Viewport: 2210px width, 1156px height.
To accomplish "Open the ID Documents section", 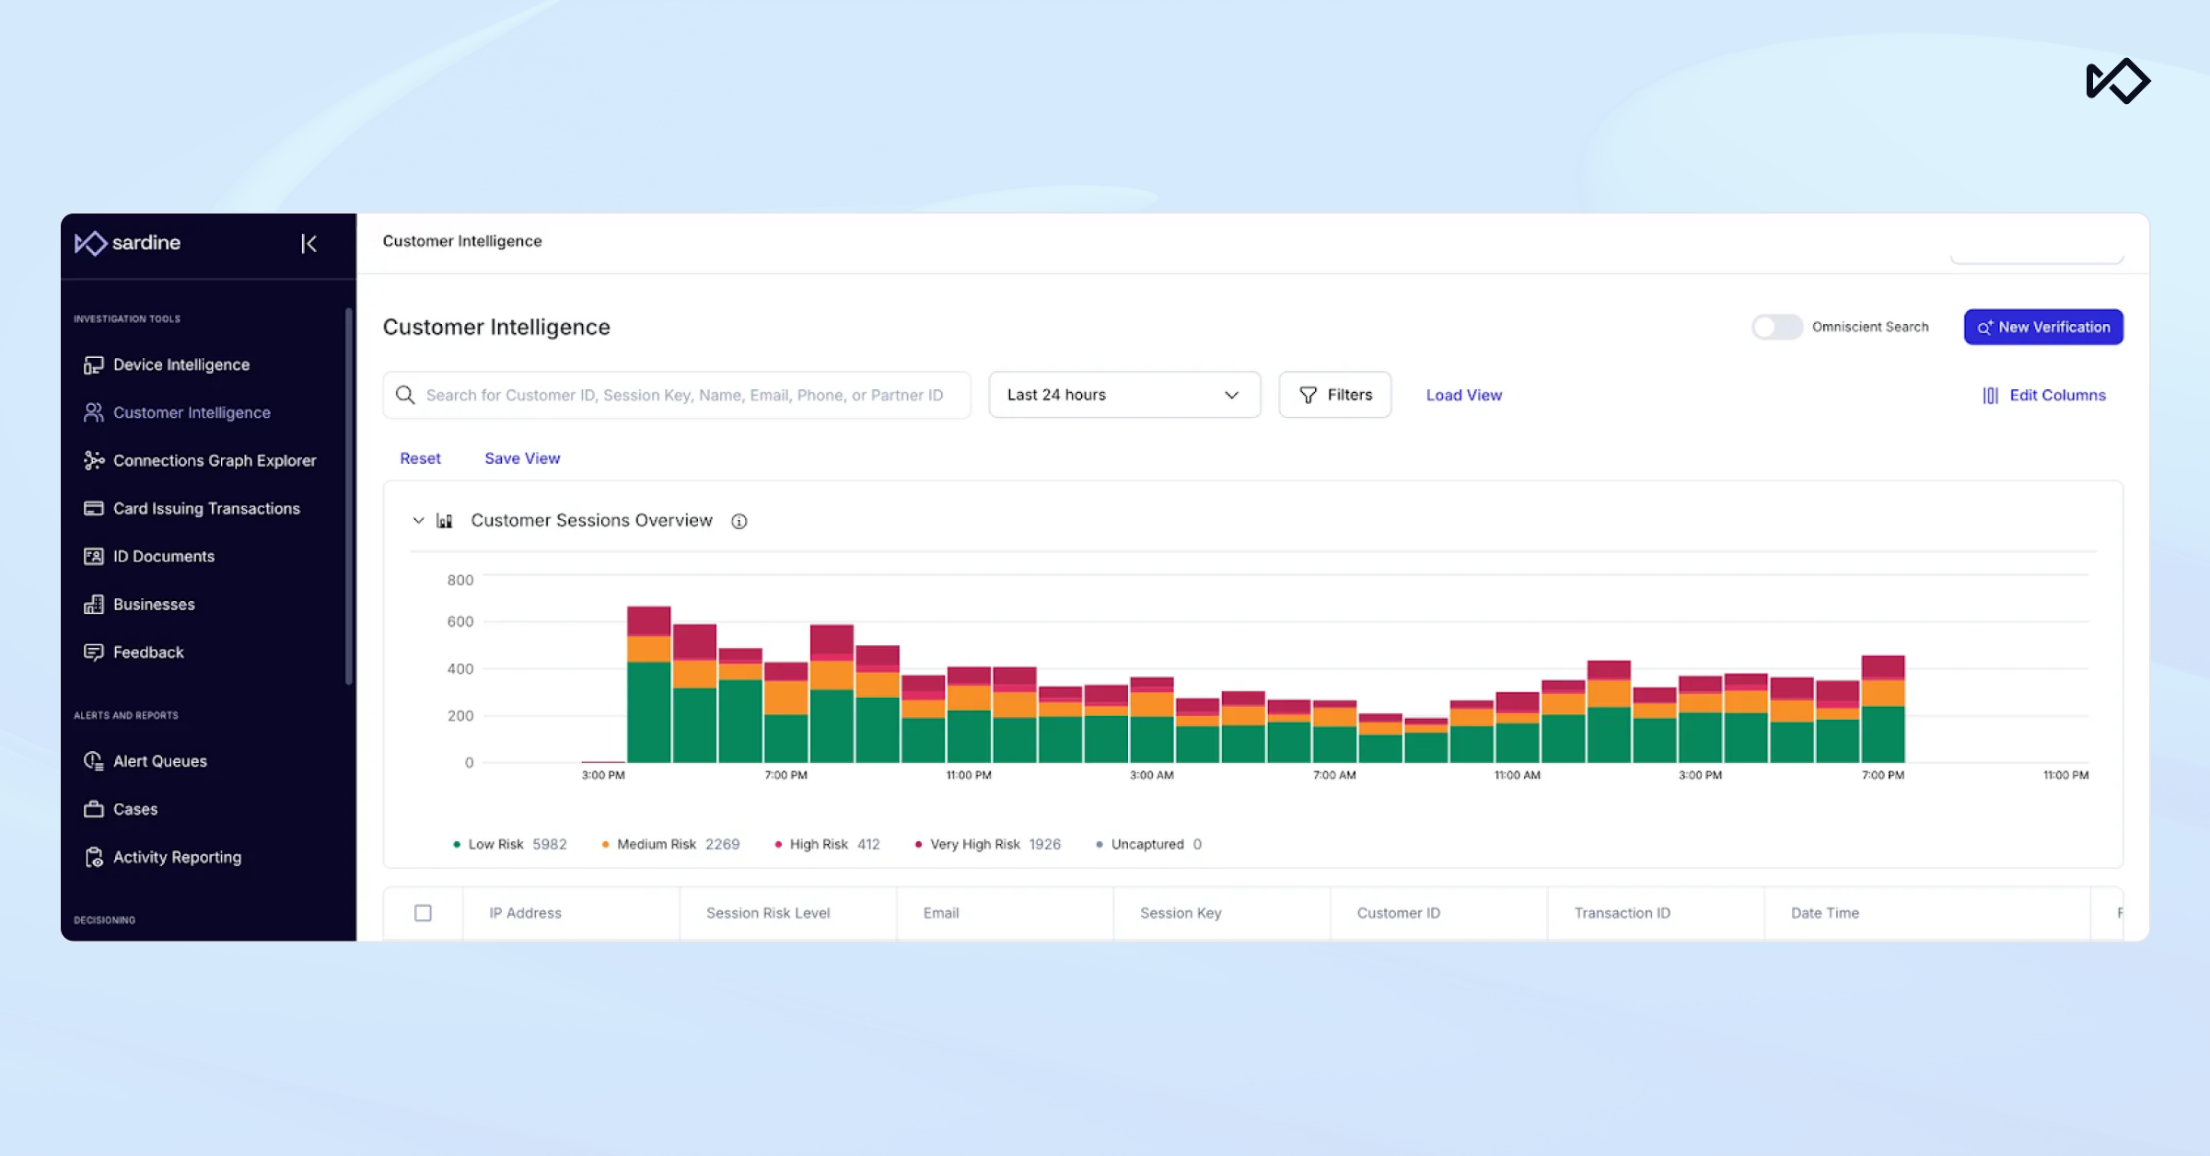I will (163, 556).
